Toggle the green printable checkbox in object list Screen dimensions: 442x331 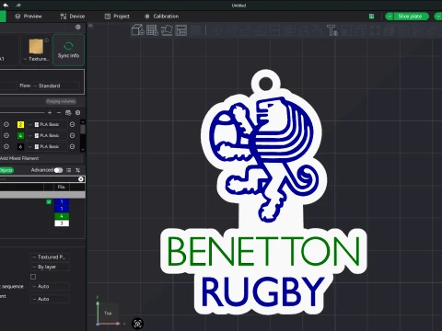[49, 201]
